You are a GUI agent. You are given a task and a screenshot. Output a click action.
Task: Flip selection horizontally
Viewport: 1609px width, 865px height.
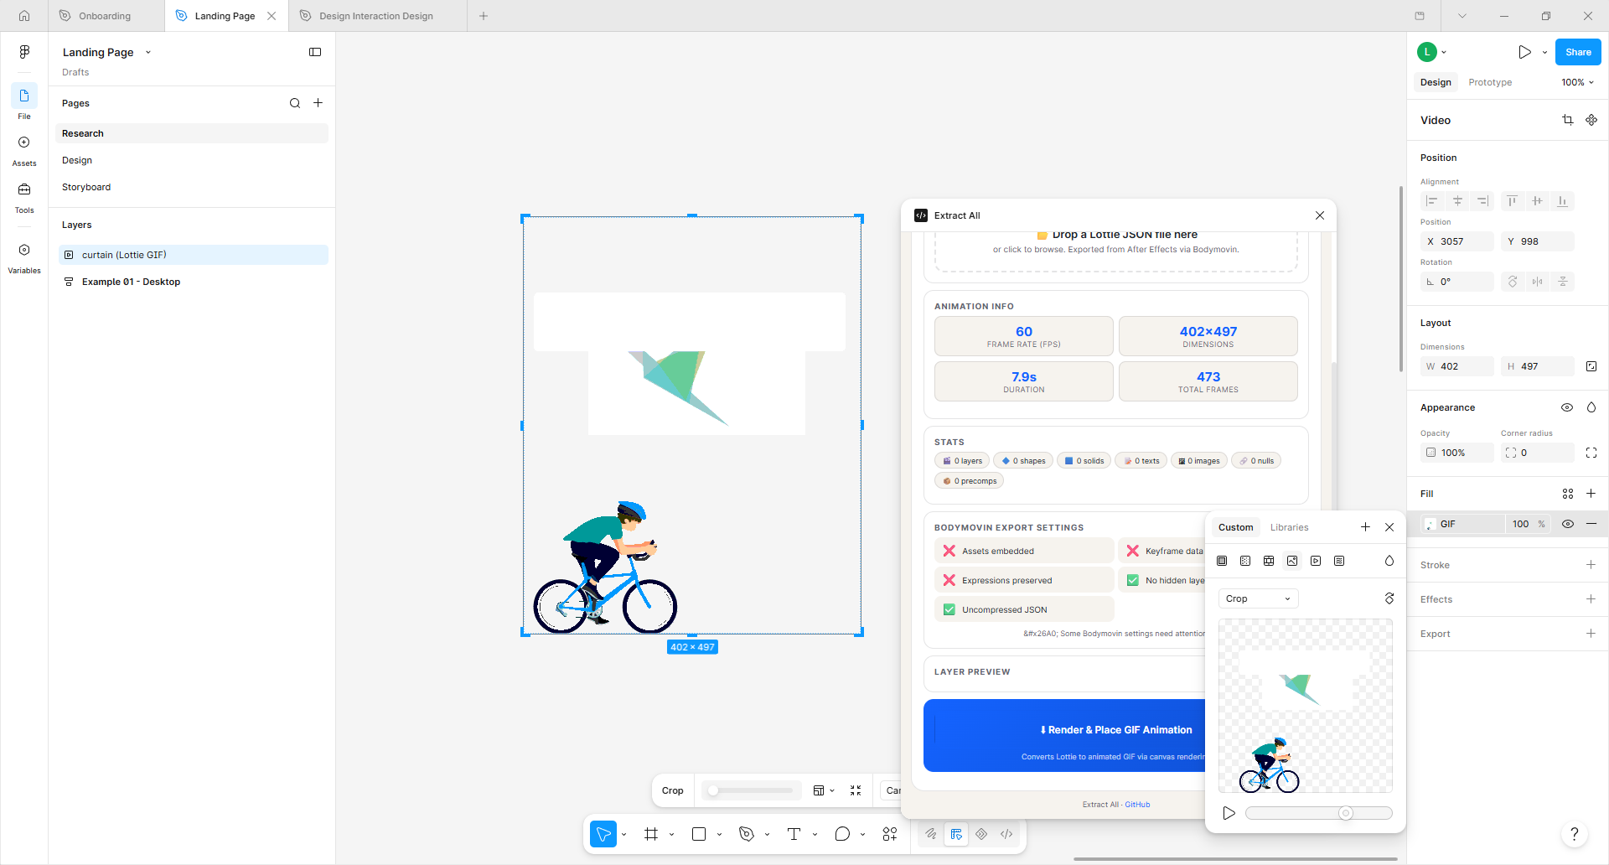pos(1537,282)
